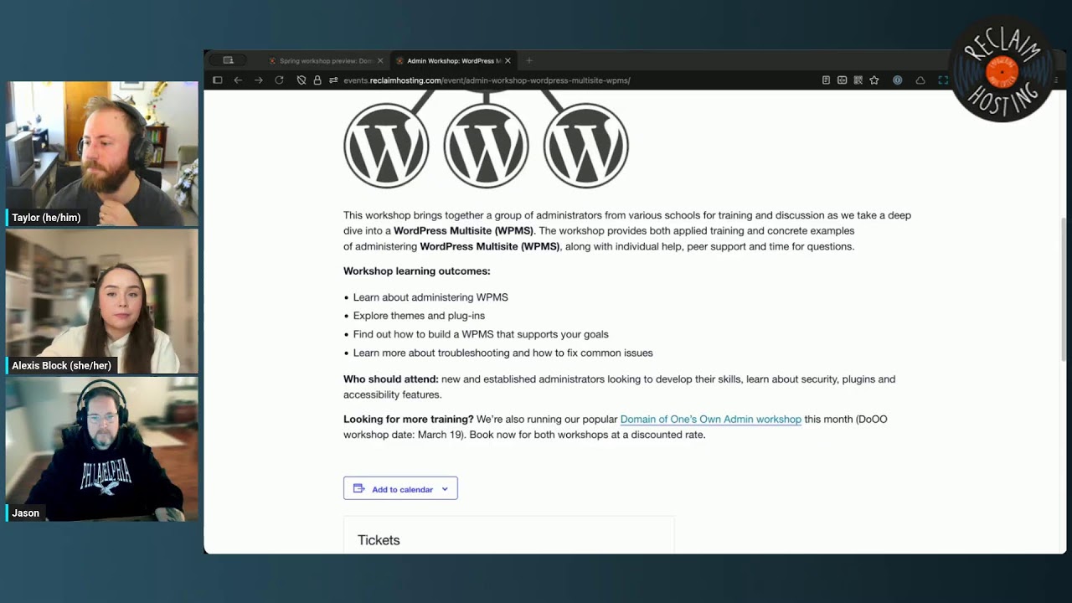The image size is (1072, 603).
Task: Select Alexis Block's video feed
Action: point(102,301)
